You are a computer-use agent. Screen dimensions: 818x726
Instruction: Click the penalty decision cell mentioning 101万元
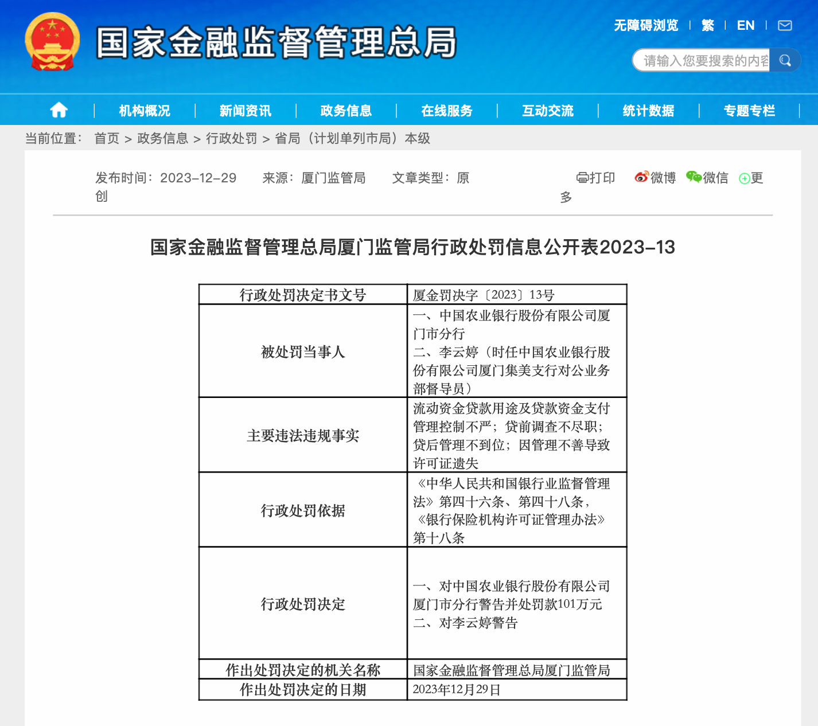(517, 603)
